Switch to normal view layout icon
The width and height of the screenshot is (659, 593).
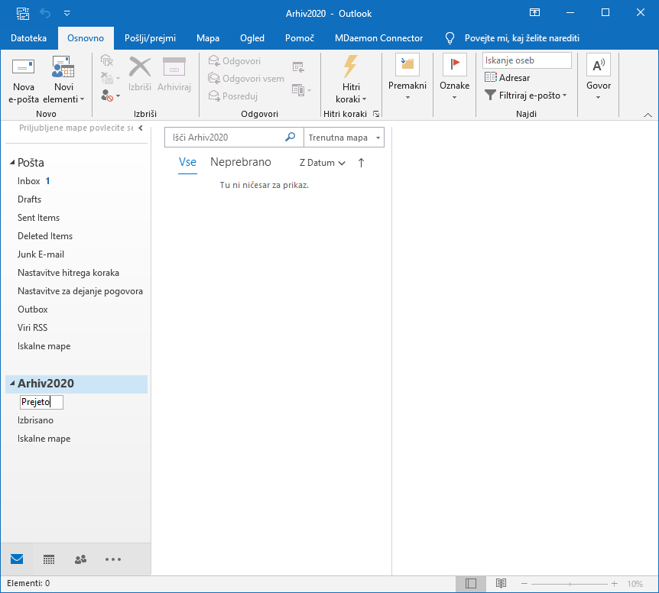(x=471, y=583)
